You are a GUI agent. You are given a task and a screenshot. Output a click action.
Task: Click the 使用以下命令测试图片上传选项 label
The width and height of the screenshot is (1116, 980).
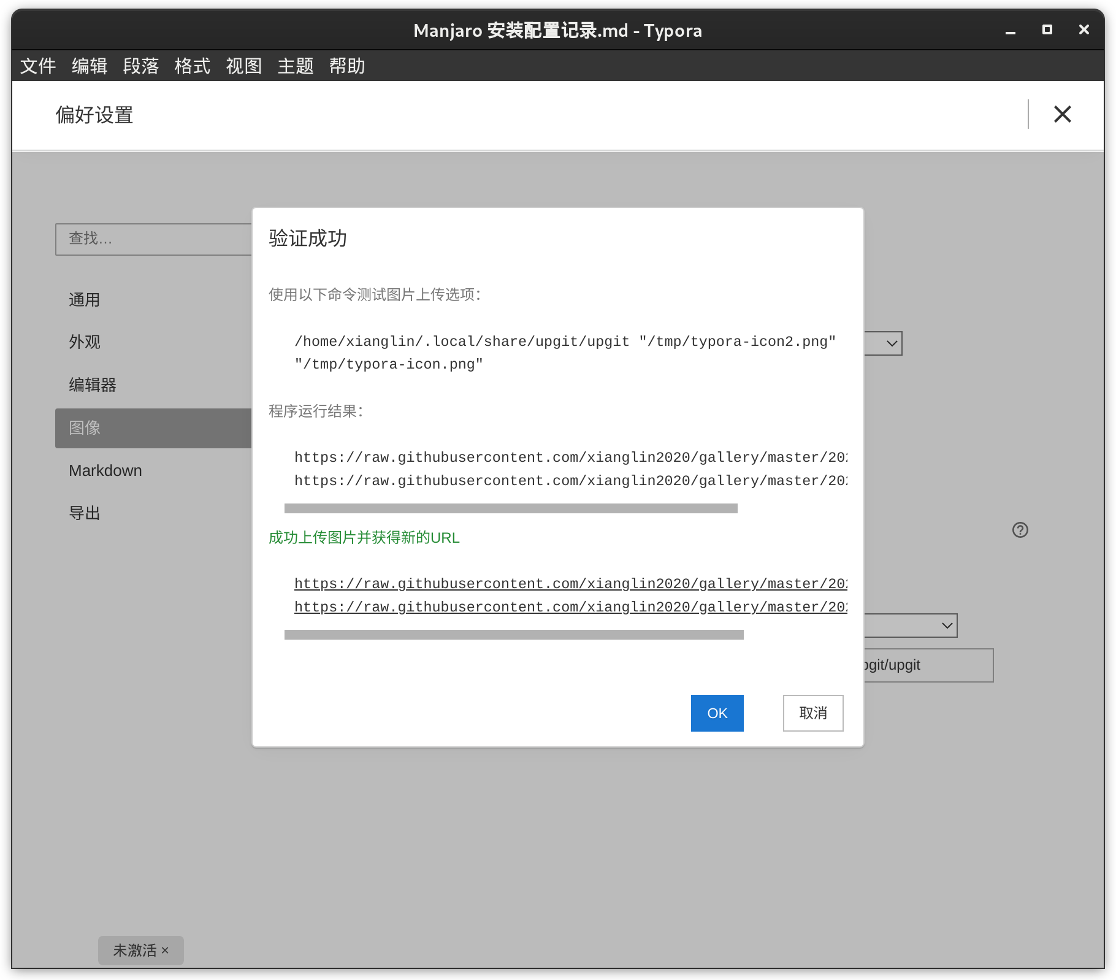pyautogui.click(x=375, y=294)
